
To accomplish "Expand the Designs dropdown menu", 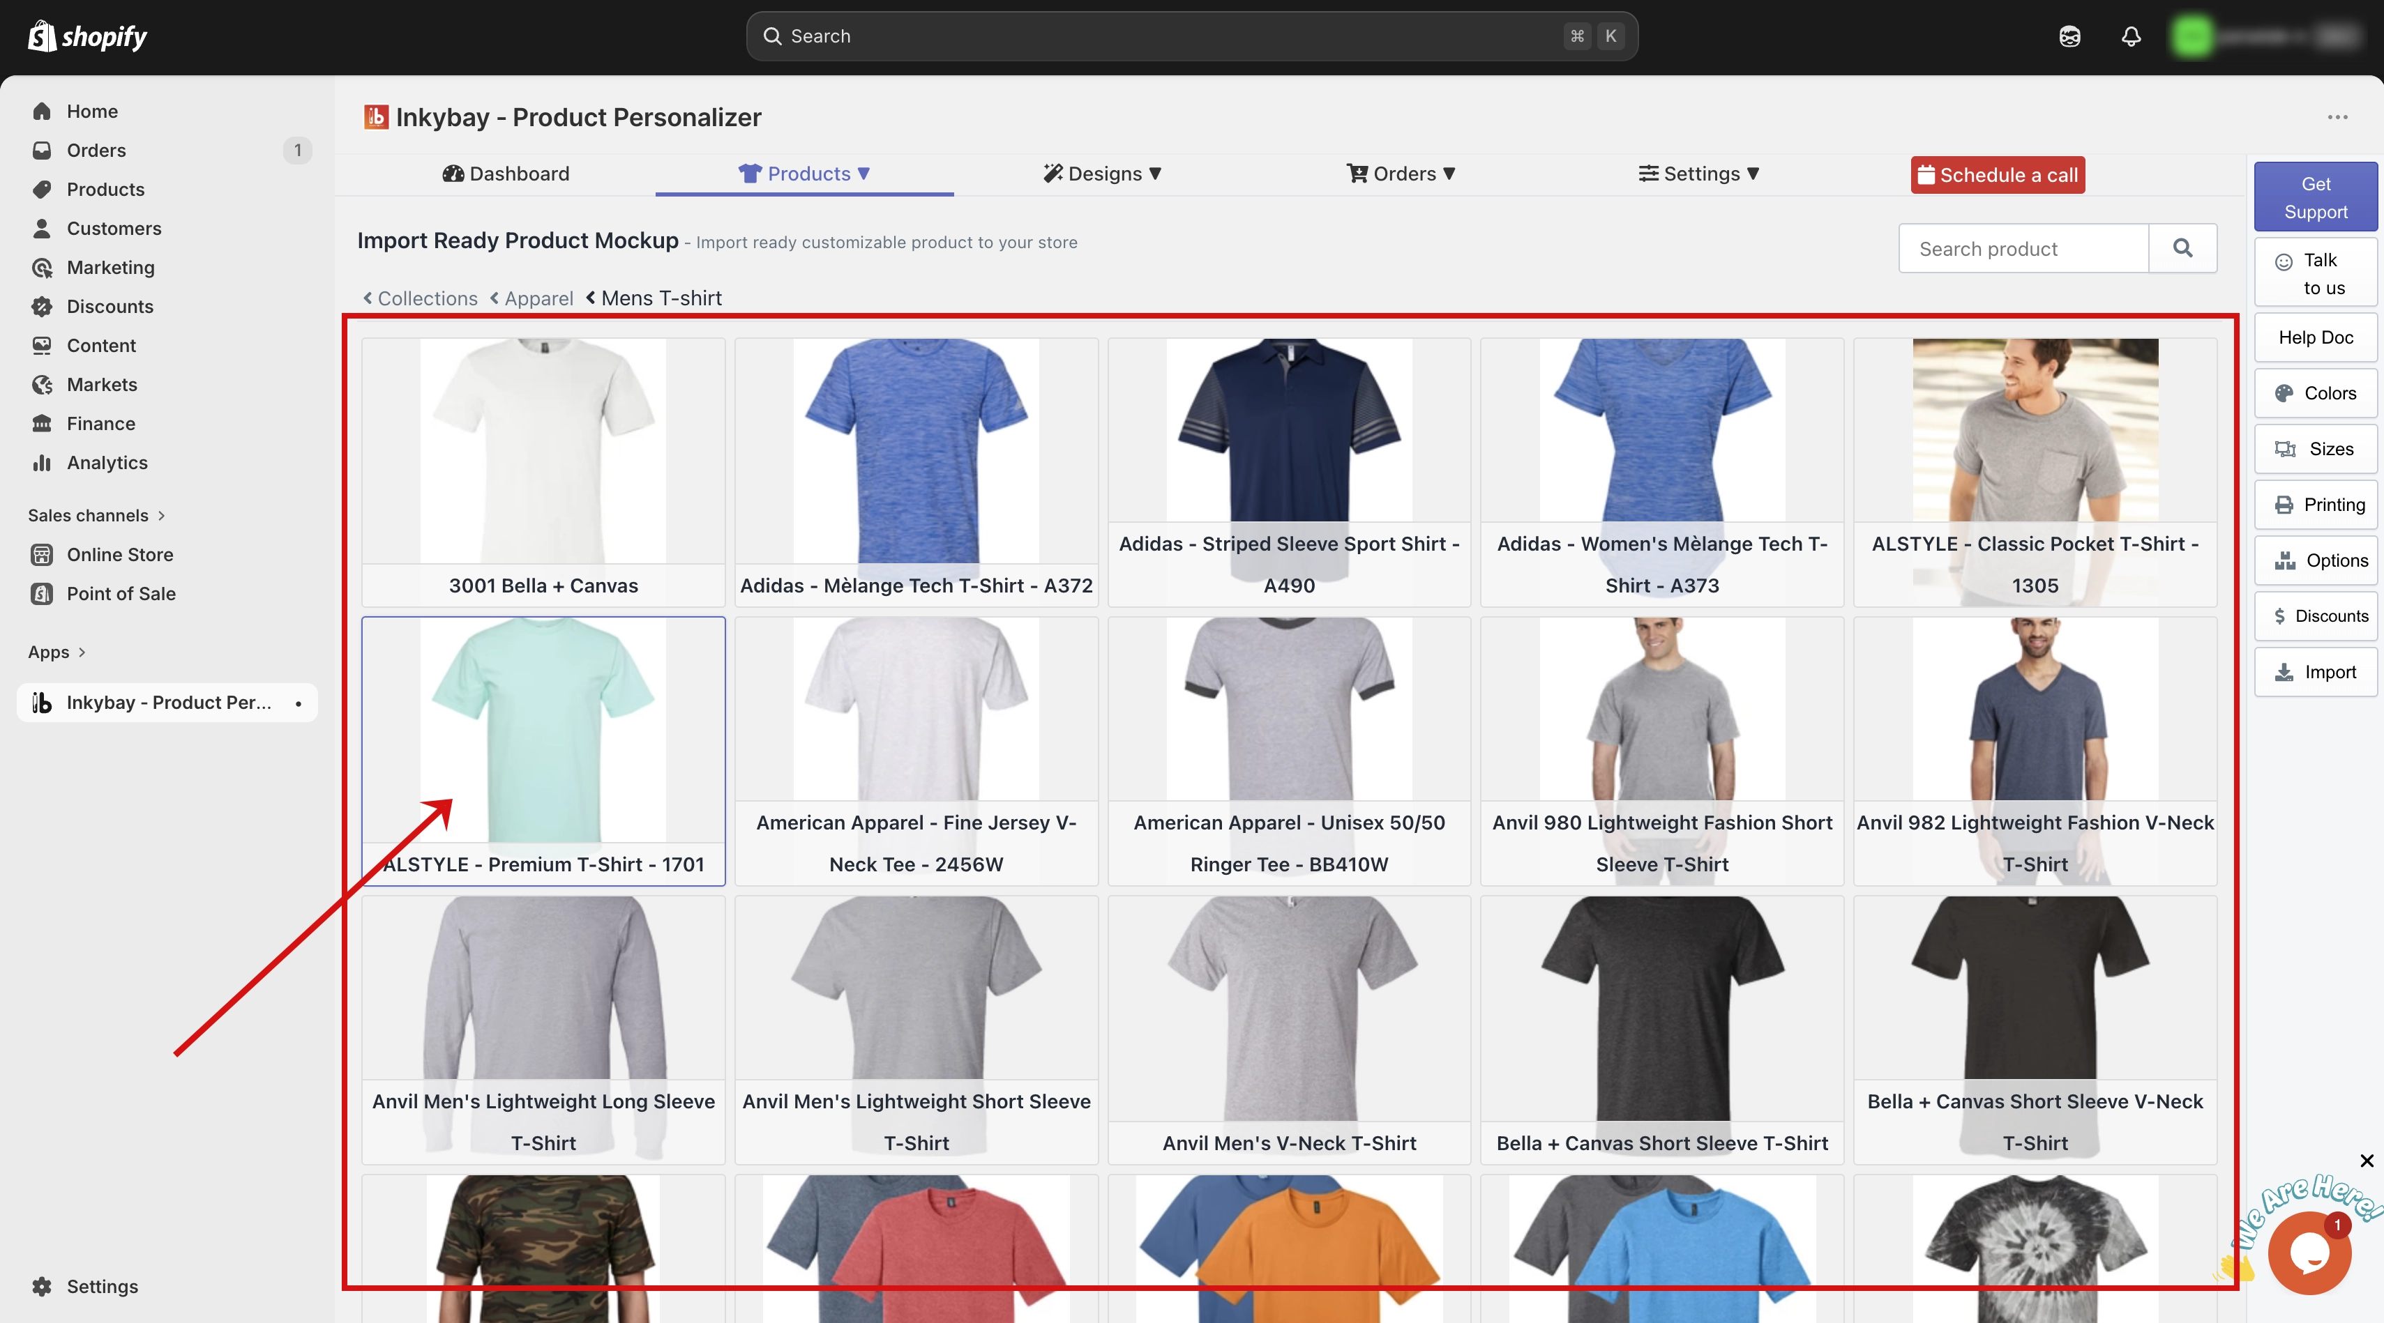I will [1102, 174].
